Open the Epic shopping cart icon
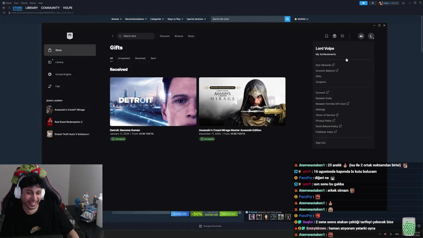Viewport: 423px width, 238px height. pyautogui.click(x=342, y=36)
